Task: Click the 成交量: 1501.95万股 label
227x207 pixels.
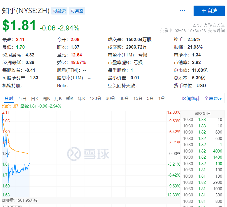Action: (20, 200)
